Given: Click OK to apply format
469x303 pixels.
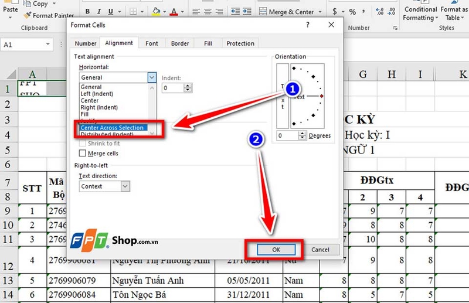Looking at the screenshot, I should tap(276, 250).
